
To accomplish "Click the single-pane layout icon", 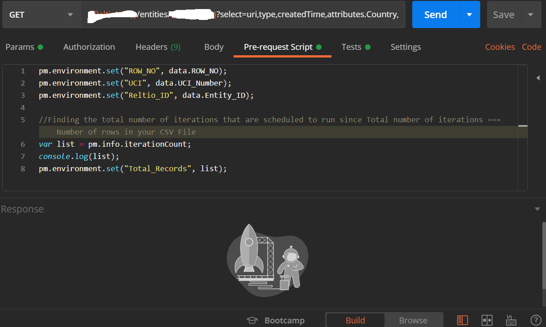I will click(x=462, y=320).
